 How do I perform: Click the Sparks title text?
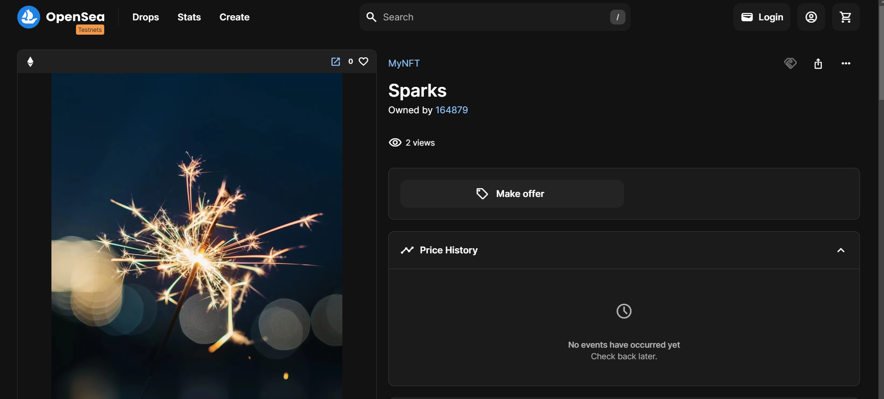pyautogui.click(x=417, y=91)
